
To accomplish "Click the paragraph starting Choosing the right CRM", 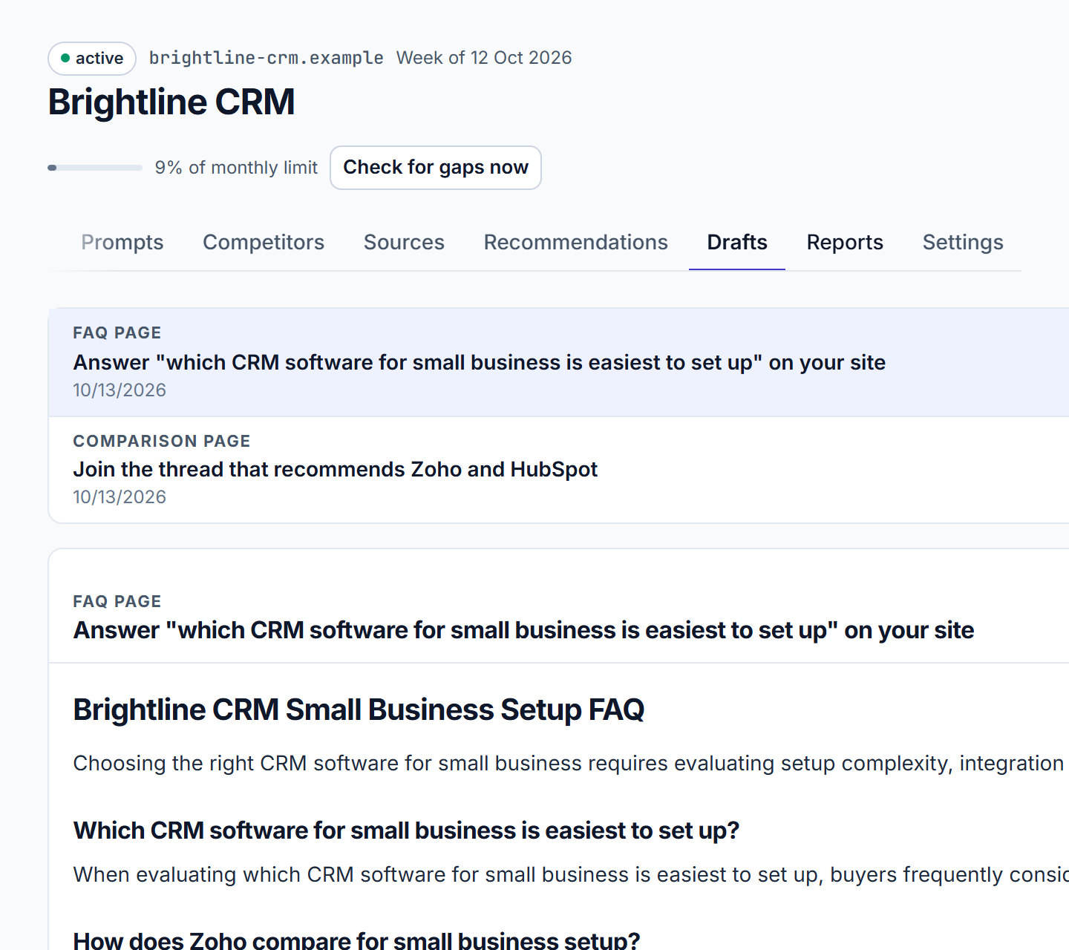I will click(570, 763).
